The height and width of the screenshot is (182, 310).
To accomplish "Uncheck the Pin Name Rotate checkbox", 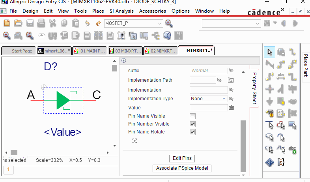I will tap(192, 132).
